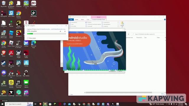
Task: Click the File Explorer horizontal scrollbar
Action: tap(119, 92)
